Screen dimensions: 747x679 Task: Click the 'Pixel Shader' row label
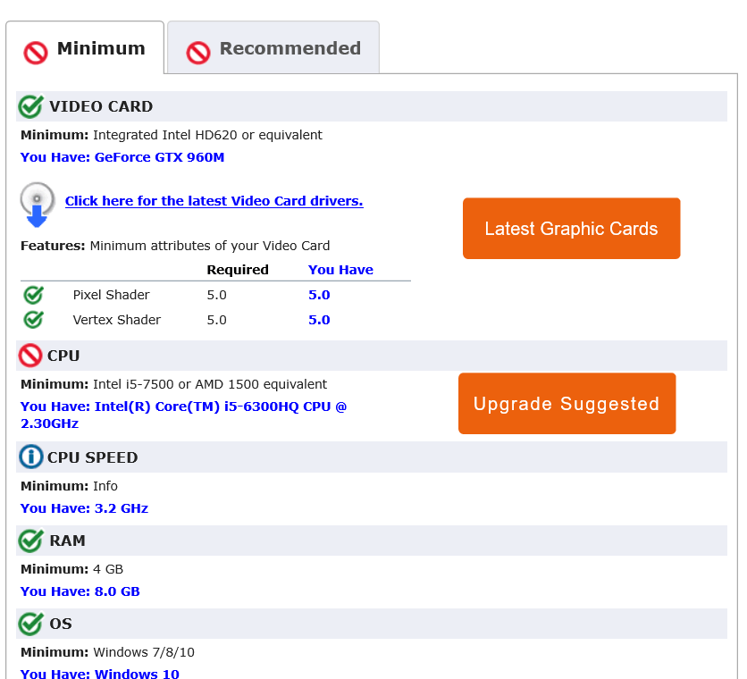(x=111, y=295)
